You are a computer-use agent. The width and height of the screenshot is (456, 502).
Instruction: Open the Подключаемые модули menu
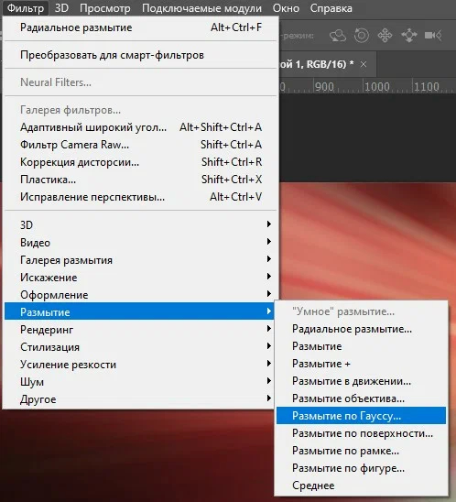201,8
